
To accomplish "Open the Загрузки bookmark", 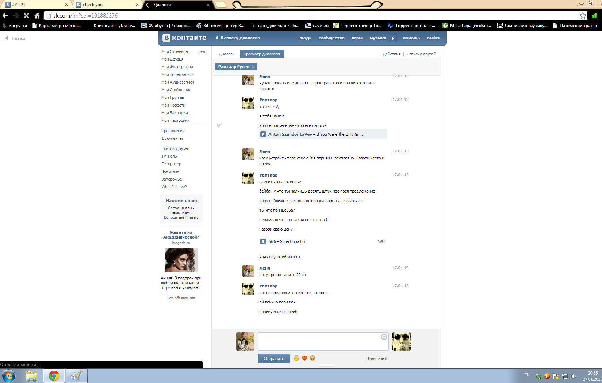I will coord(15,26).
